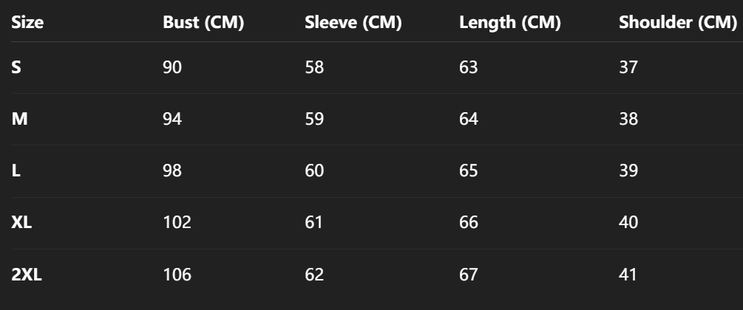Viewport: 743px width, 310px height.
Task: Click the Size column header
Action: pyautogui.click(x=28, y=23)
